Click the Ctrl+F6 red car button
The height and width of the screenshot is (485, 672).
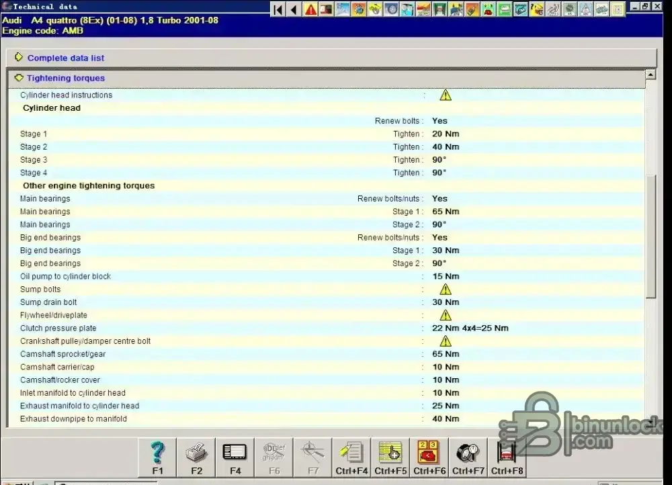coord(429,457)
